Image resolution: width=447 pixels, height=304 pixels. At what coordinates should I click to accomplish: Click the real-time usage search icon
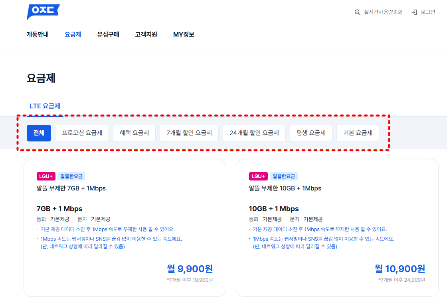point(358,12)
